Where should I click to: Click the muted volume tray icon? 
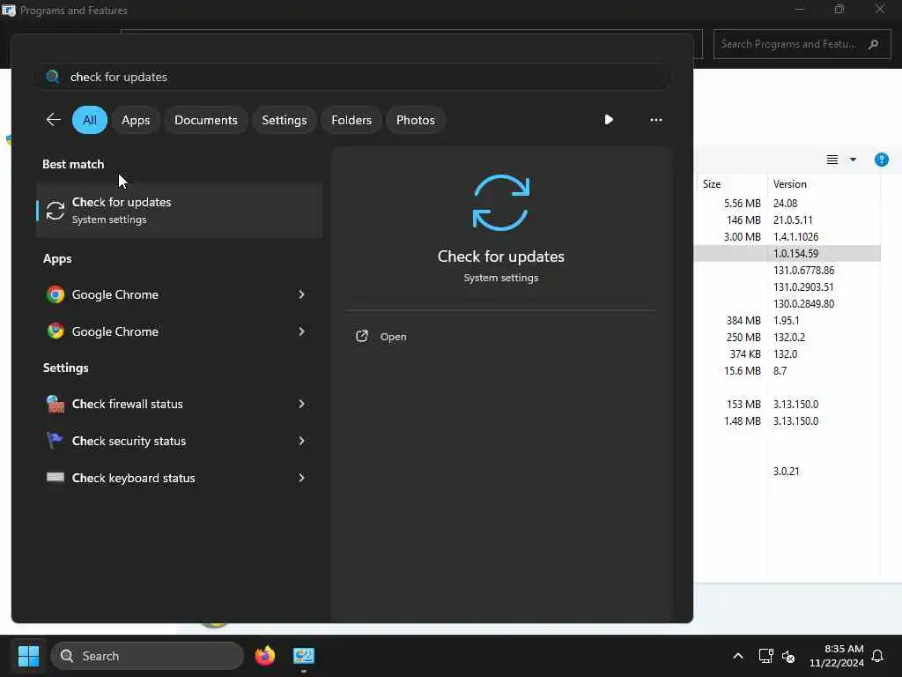point(788,656)
